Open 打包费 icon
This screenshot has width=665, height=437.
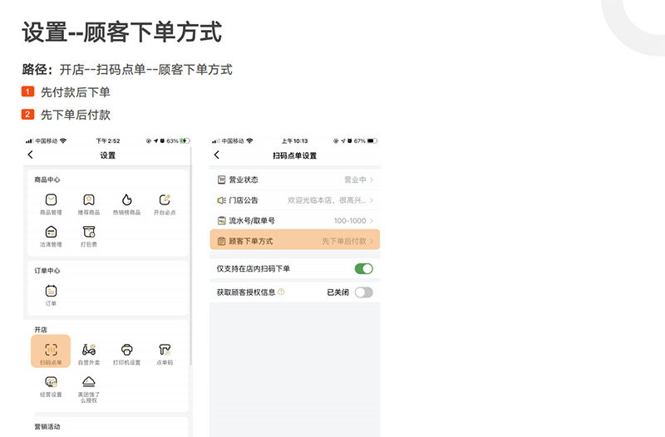coord(89,232)
